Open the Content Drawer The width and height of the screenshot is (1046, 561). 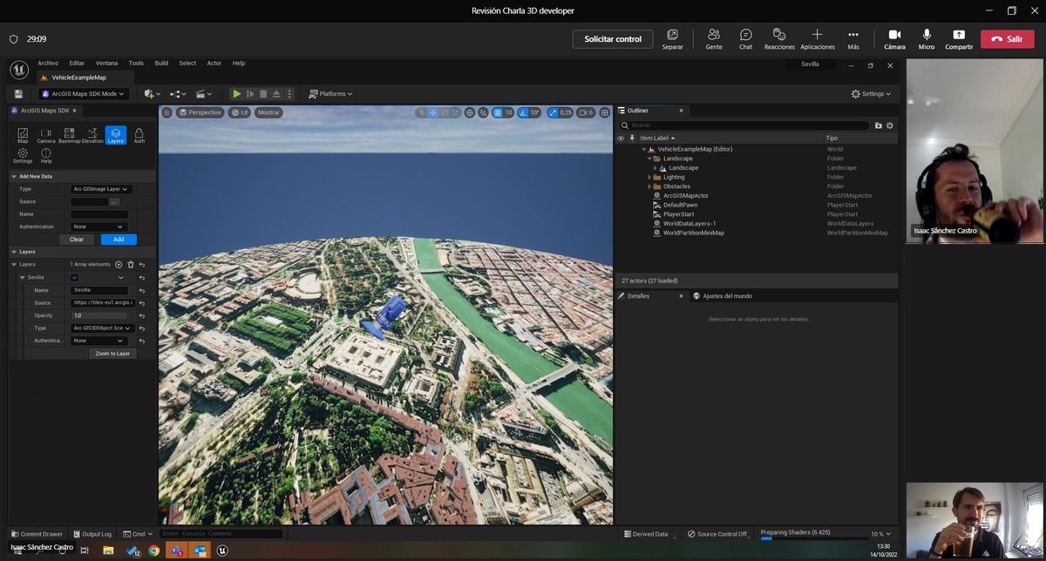pos(37,534)
